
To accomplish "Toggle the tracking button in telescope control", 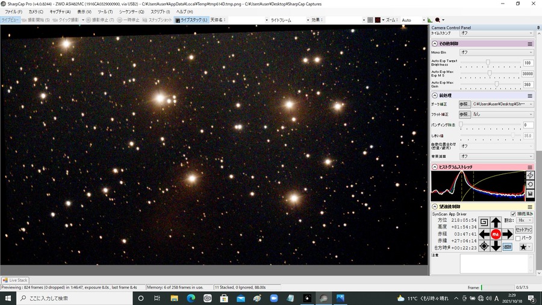I will pyautogui.click(x=508, y=247).
